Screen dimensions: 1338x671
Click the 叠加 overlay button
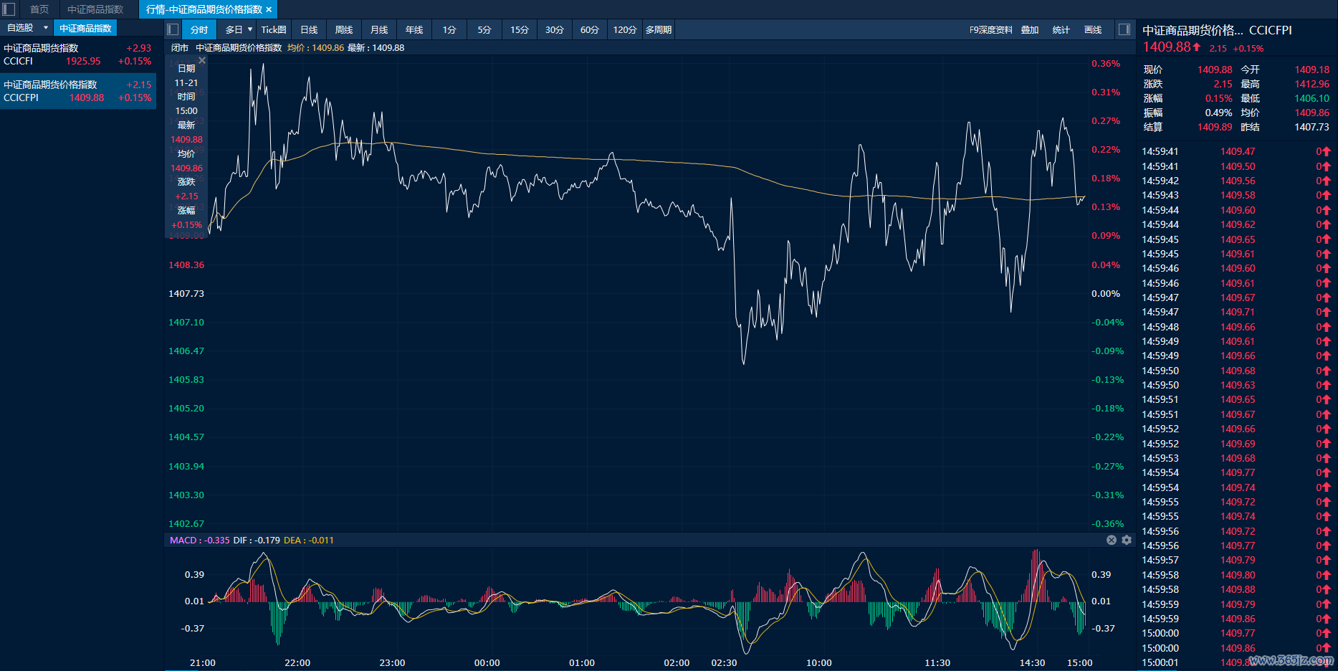coord(1030,29)
